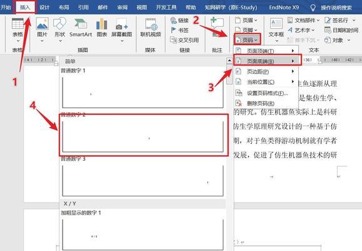362x251 pixels.
Task: Switch to the 布局 tab
Action: (x=64, y=7)
